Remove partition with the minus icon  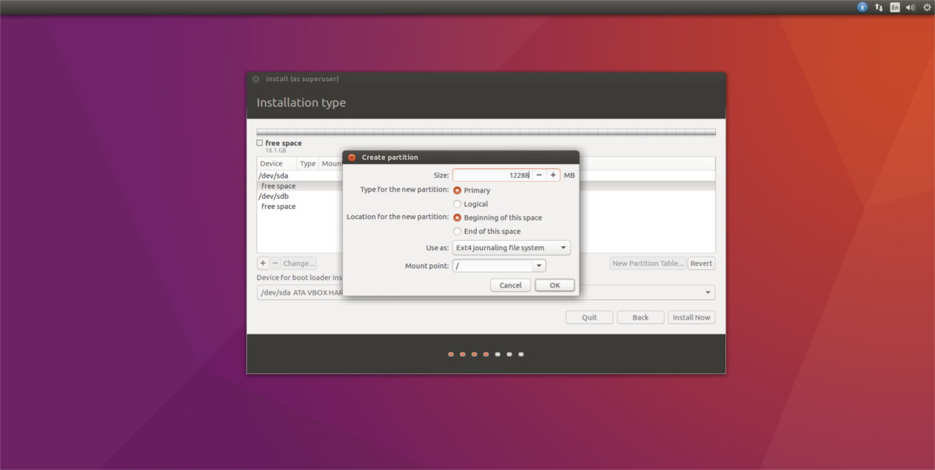coord(274,263)
